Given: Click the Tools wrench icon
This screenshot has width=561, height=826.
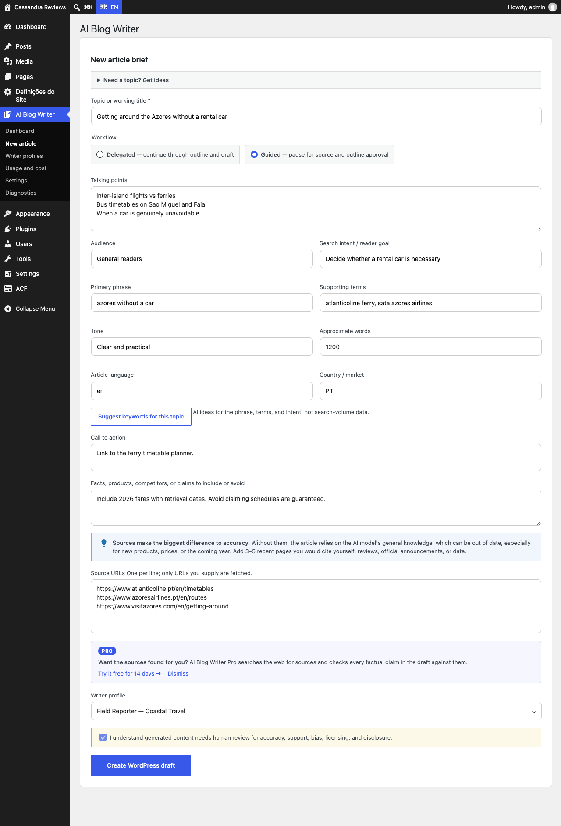Looking at the screenshot, I should pyautogui.click(x=8, y=259).
